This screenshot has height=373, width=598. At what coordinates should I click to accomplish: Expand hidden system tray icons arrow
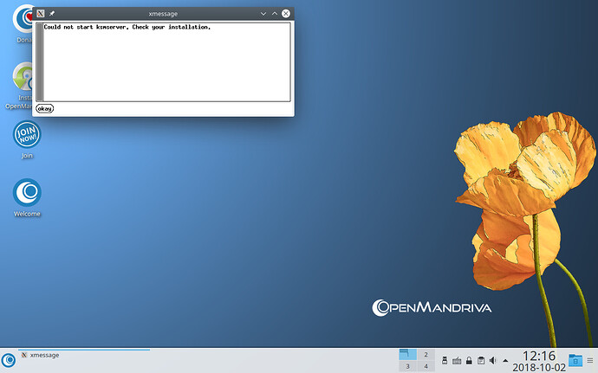point(505,360)
